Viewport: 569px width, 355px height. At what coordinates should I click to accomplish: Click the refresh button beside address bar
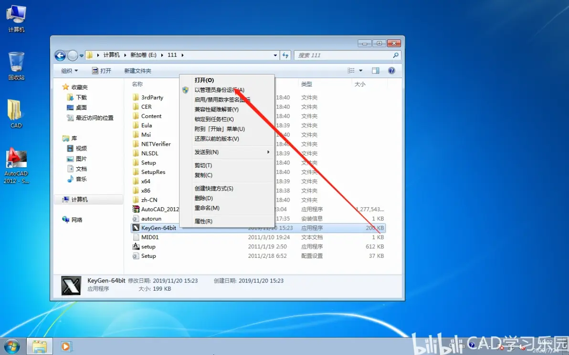[x=285, y=55]
